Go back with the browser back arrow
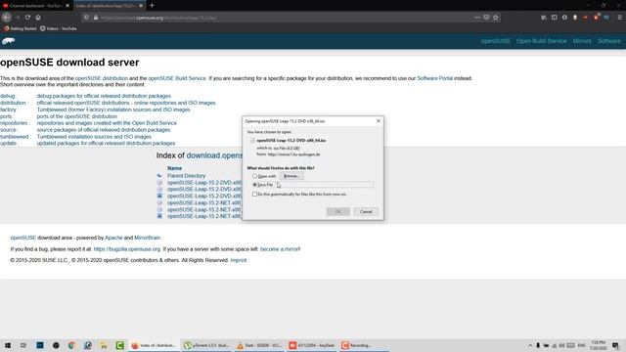Image resolution: width=626 pixels, height=352 pixels. 7,18
